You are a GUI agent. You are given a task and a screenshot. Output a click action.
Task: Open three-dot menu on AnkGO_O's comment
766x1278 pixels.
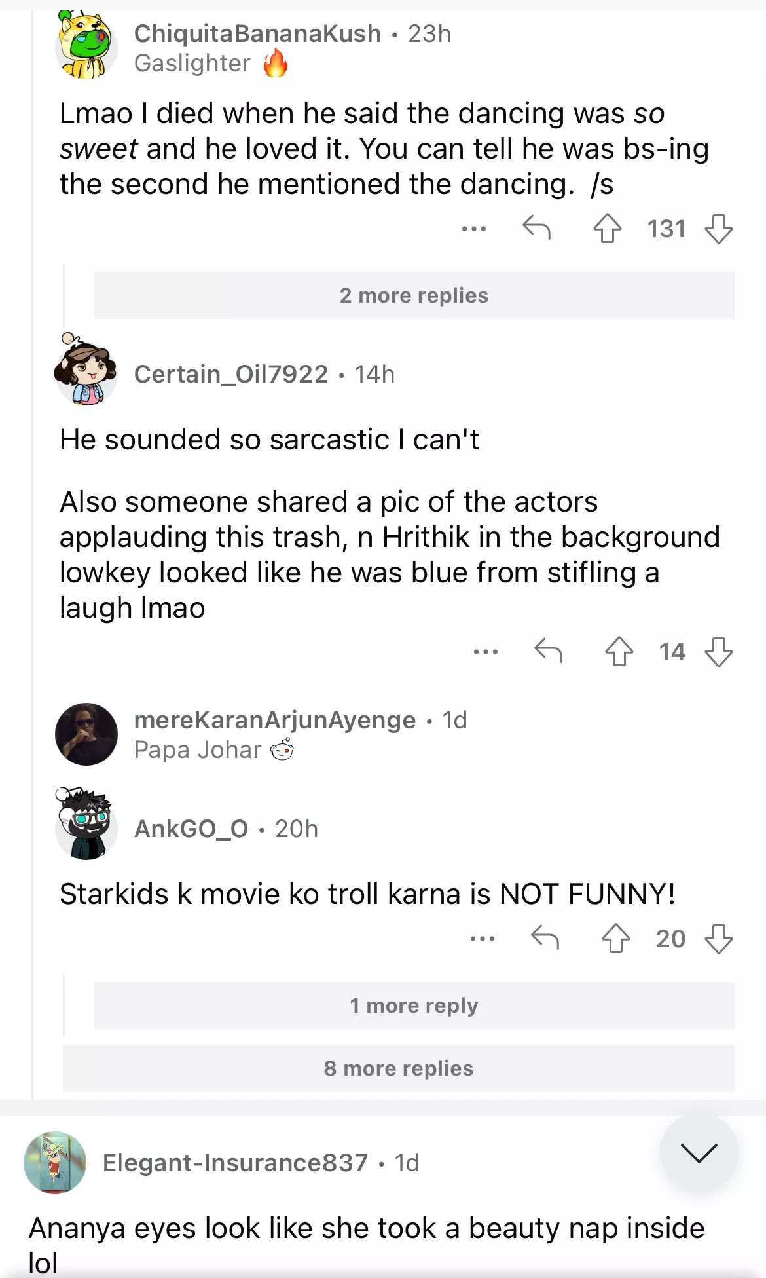[x=483, y=939]
